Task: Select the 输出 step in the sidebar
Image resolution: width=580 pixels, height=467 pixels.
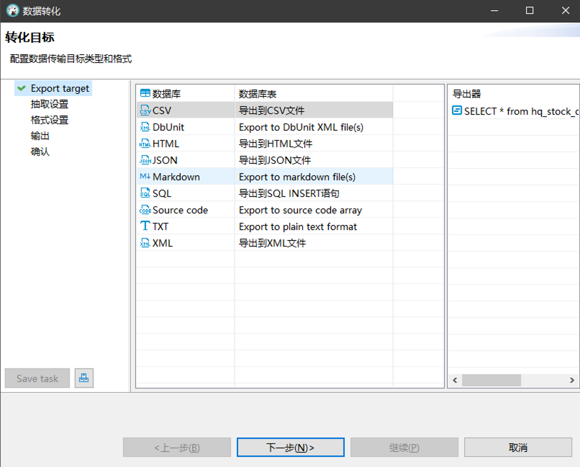Action: (x=40, y=136)
